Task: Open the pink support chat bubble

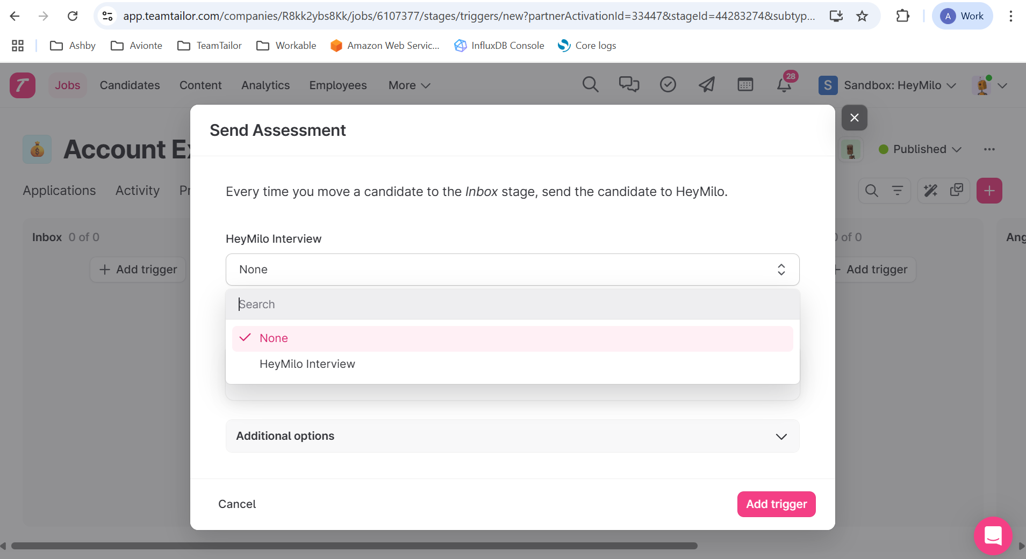Action: [x=993, y=535]
